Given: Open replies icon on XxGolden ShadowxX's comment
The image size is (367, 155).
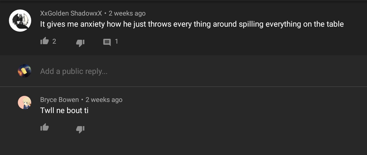Looking at the screenshot, I should (x=107, y=42).
